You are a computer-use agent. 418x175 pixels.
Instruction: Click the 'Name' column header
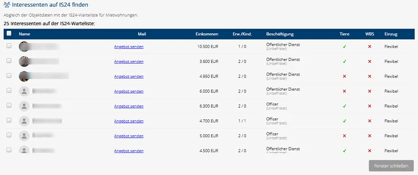tap(25, 34)
